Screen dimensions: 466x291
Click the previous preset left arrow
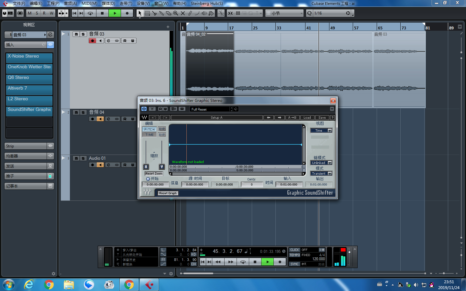268,118
